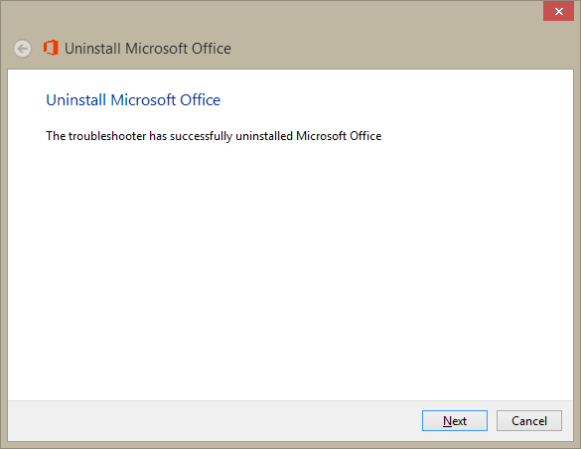The height and width of the screenshot is (449, 581).
Task: Select the blue Uninstall Microsoft Office heading
Action: point(133,100)
